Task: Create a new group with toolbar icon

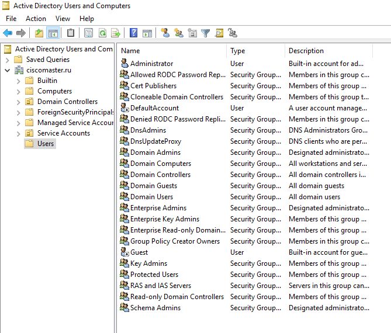Action: [179, 33]
